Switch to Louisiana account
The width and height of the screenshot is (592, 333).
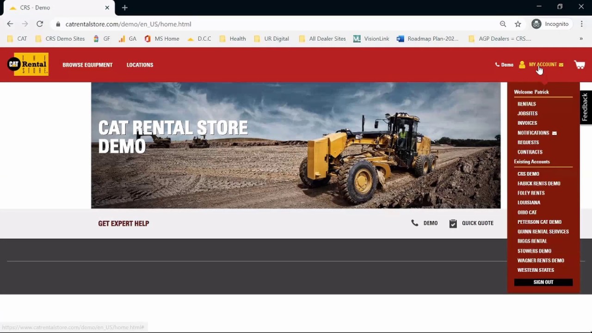(529, 203)
